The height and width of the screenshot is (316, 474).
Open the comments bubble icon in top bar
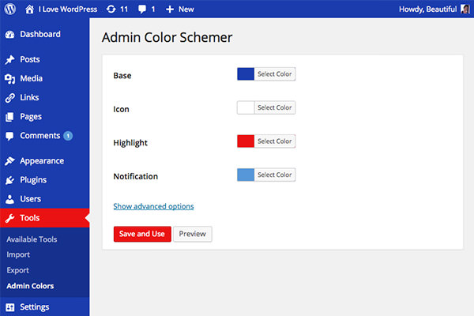141,9
